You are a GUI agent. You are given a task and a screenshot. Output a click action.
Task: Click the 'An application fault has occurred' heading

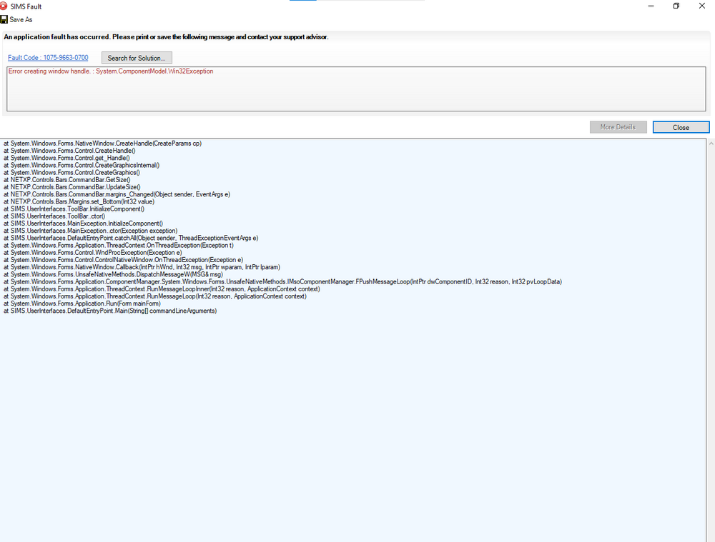tap(166, 37)
